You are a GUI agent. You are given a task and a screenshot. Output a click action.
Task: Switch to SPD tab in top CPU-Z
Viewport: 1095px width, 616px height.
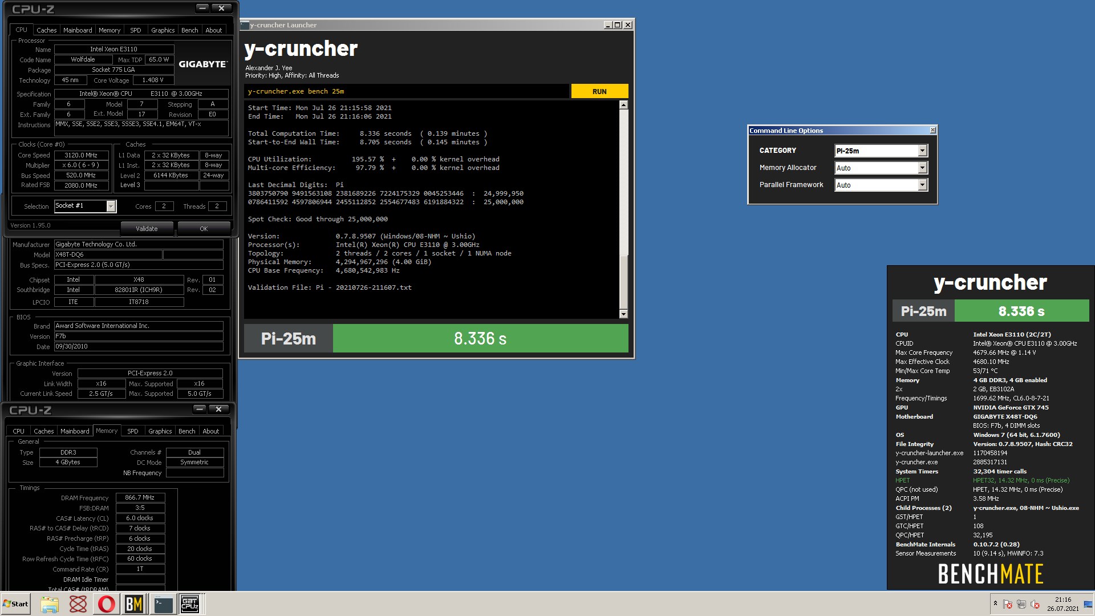pyautogui.click(x=136, y=30)
